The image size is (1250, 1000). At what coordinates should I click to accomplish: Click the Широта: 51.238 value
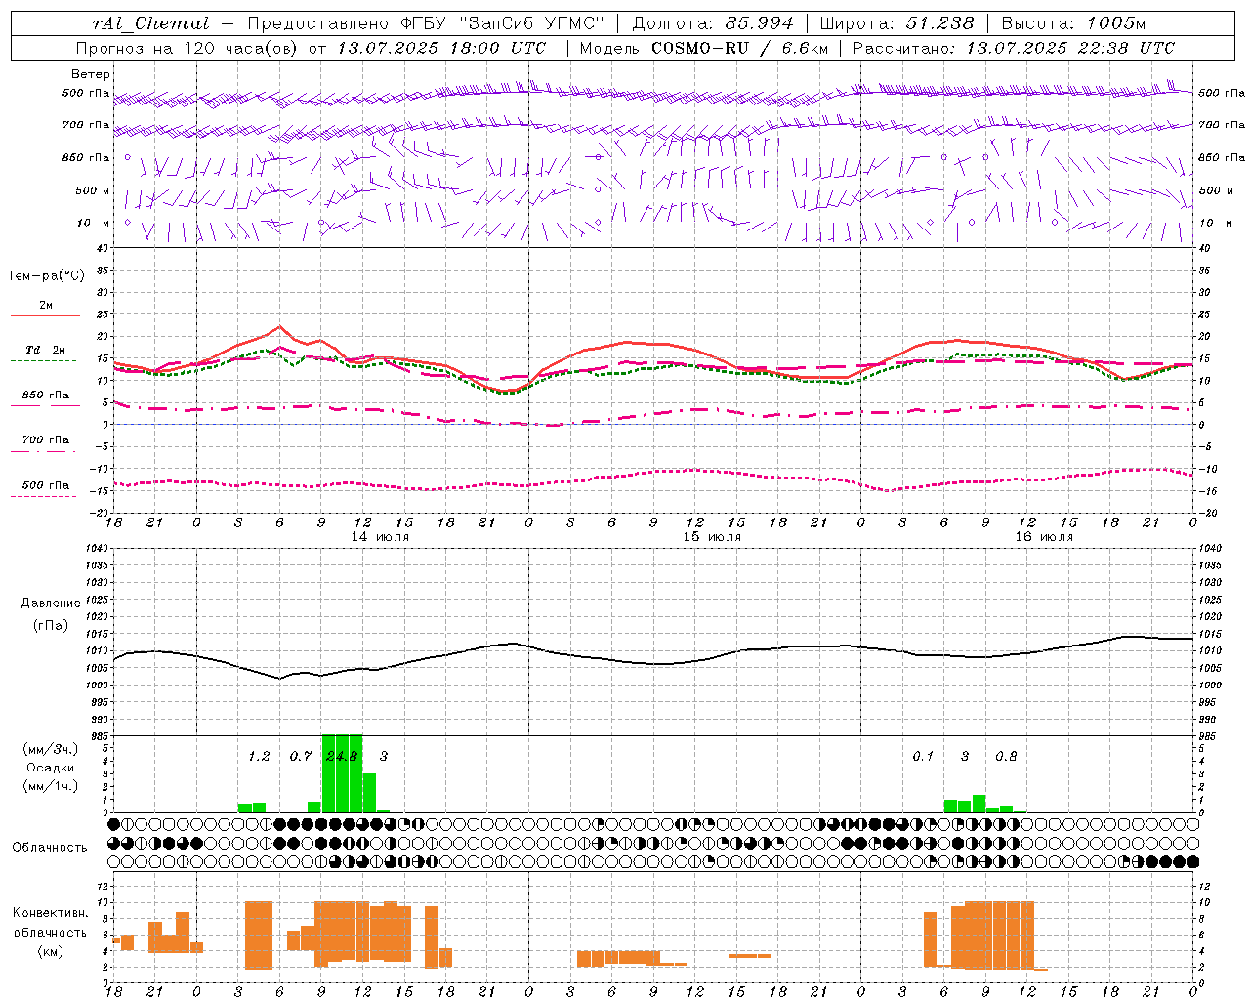tap(896, 23)
